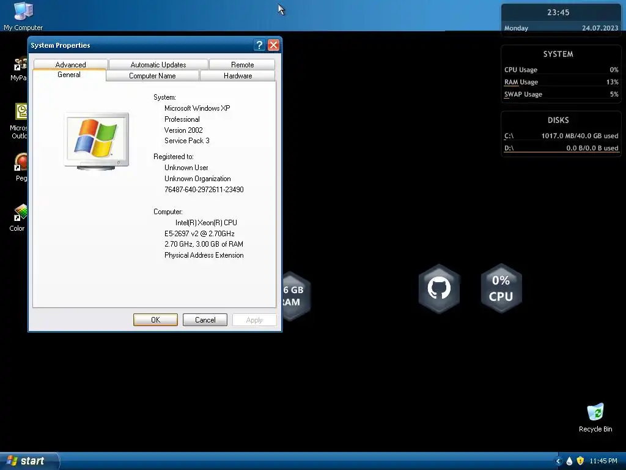Click the GitHub hexagon widget
The image size is (626, 470).
click(x=439, y=288)
